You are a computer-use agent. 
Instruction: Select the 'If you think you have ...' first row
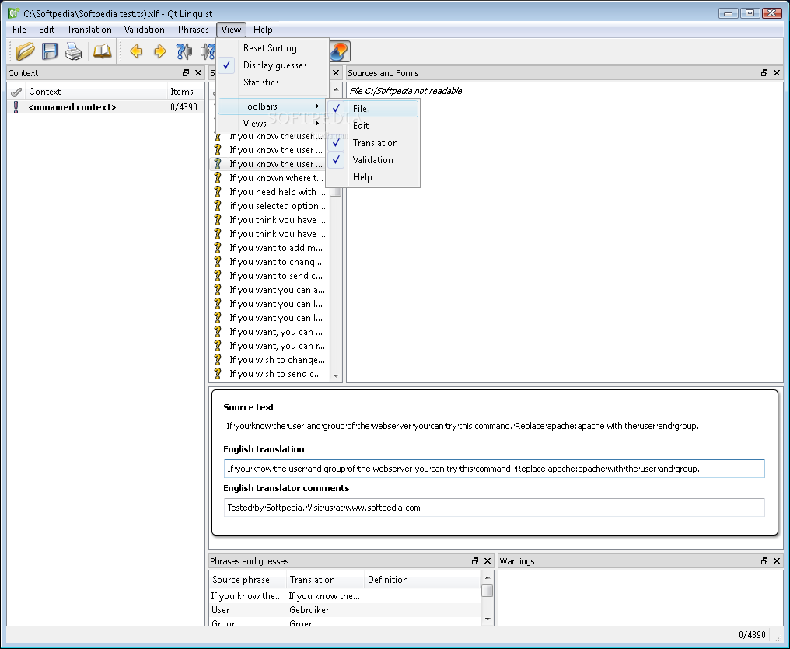(271, 219)
